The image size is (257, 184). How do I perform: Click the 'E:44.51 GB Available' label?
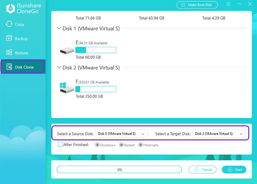[92, 43]
